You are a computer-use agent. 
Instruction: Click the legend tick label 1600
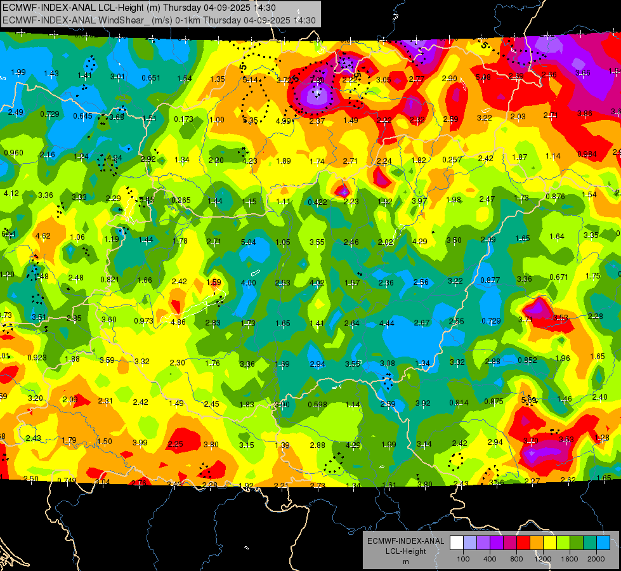pyautogui.click(x=569, y=559)
